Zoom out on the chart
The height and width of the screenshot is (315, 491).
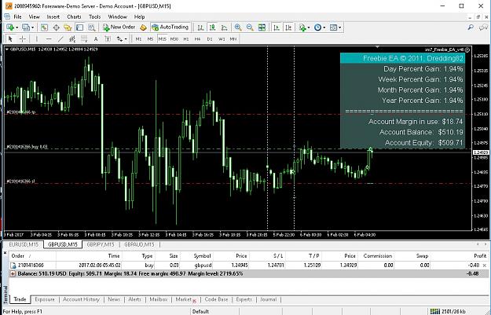pyautogui.click(x=250, y=27)
